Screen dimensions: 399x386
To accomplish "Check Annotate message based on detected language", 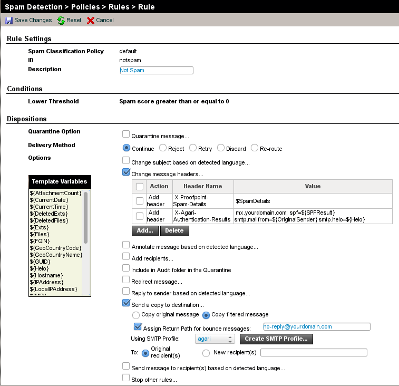I will [126, 245].
